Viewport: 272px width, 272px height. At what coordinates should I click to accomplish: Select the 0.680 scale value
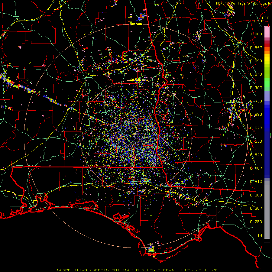pos(256,115)
